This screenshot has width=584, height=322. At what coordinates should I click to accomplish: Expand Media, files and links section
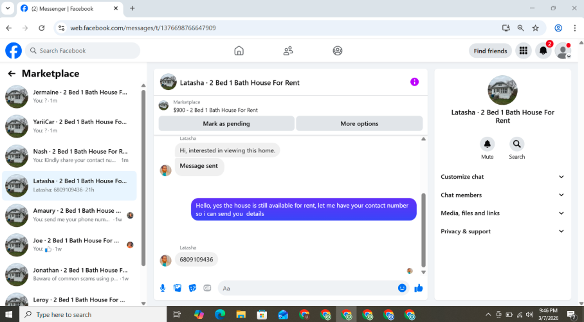coord(502,213)
